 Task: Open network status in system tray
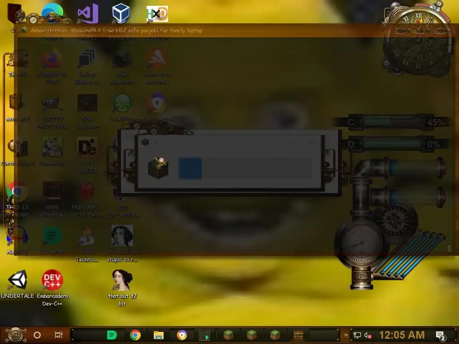pyautogui.click(x=357, y=335)
